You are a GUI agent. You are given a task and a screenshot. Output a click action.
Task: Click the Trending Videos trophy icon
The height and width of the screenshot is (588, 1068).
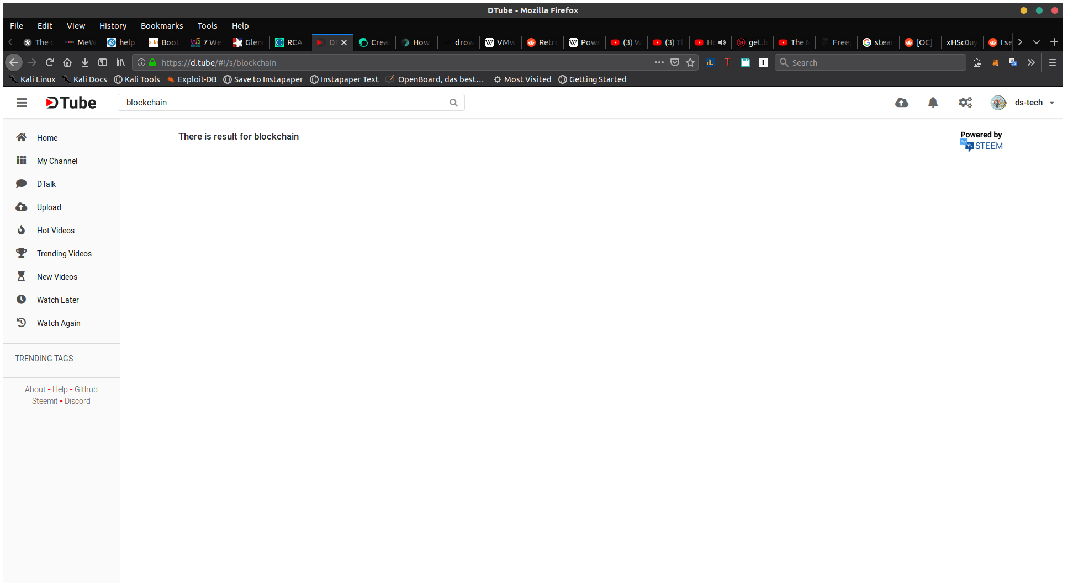point(22,253)
